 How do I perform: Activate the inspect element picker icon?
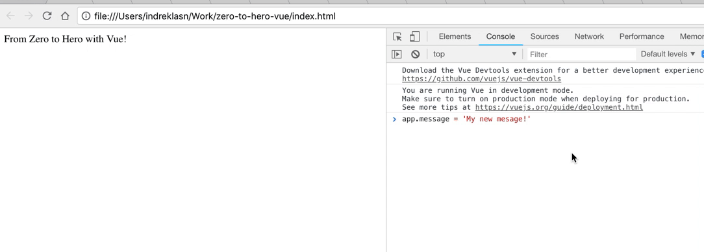[397, 36]
